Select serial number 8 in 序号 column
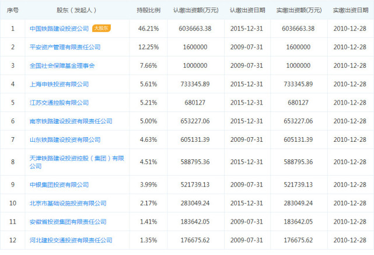The width and height of the screenshot is (374, 255). [13, 162]
